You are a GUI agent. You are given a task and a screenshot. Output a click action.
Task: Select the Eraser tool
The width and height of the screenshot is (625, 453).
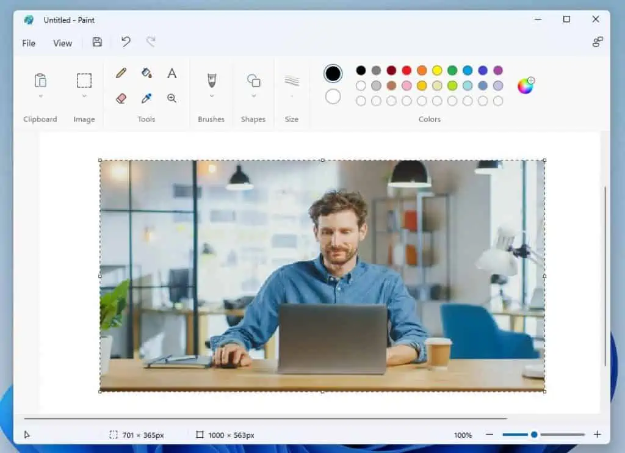[121, 98]
